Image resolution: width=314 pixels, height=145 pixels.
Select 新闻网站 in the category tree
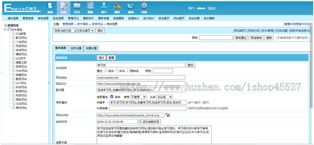coord(21,91)
